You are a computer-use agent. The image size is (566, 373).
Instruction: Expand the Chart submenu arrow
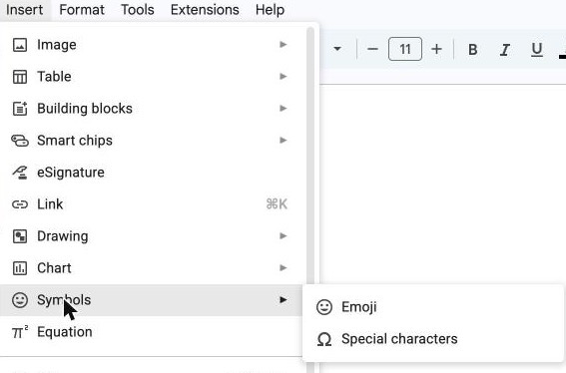click(283, 267)
